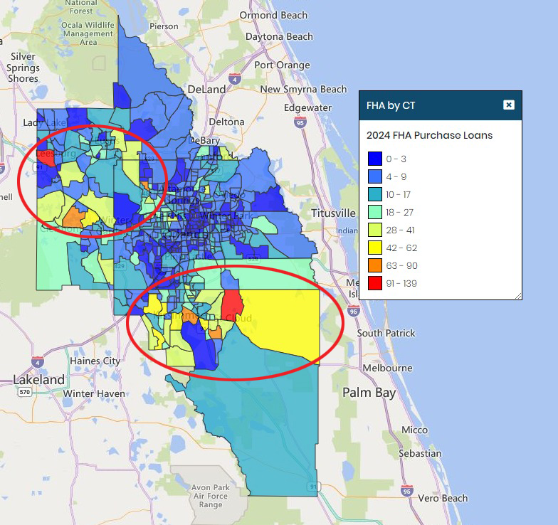Image resolution: width=558 pixels, height=525 pixels.
Task: Click the Melbourne map label
Action: click(x=387, y=368)
